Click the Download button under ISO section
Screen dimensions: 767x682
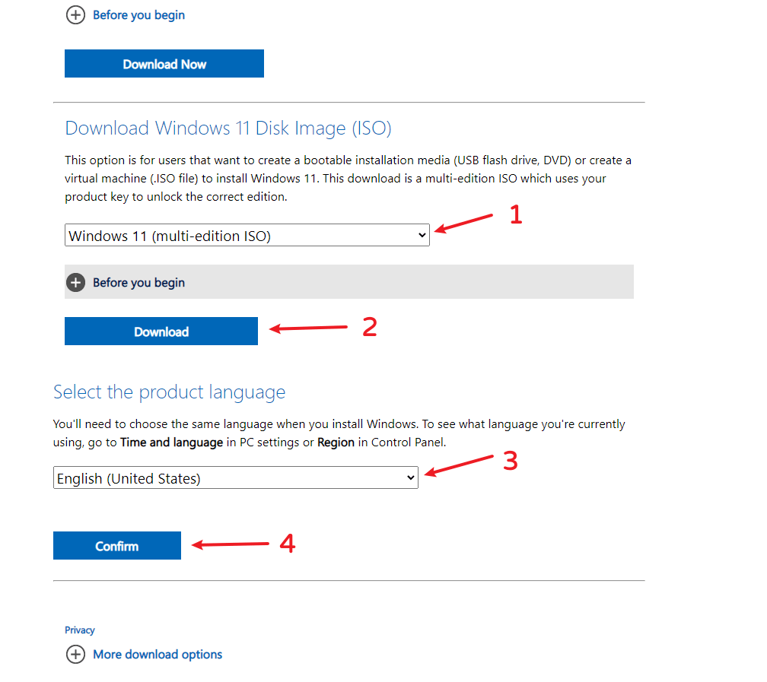point(161,331)
